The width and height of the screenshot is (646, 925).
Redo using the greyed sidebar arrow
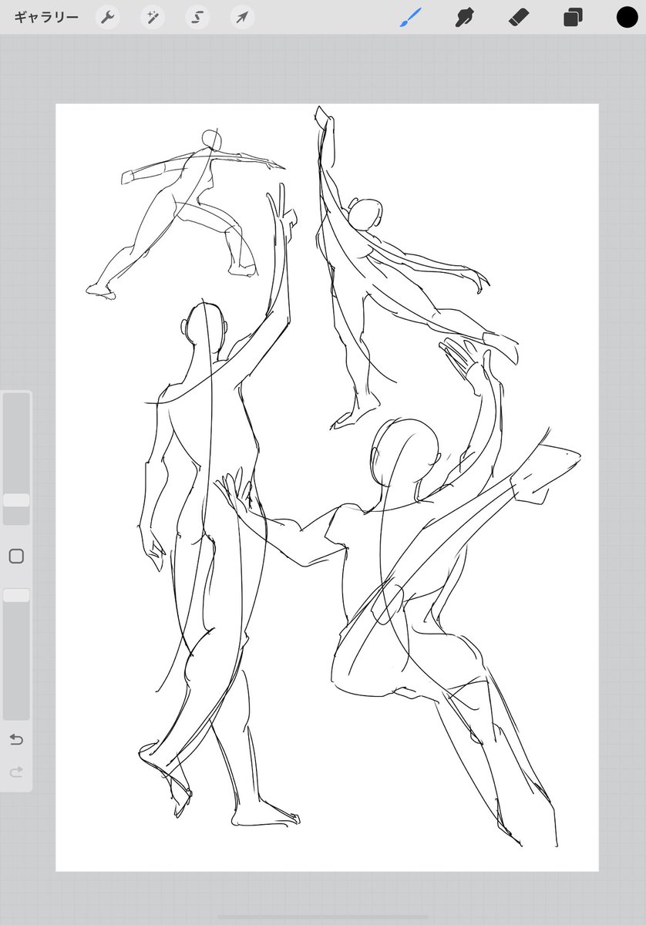pos(16,772)
